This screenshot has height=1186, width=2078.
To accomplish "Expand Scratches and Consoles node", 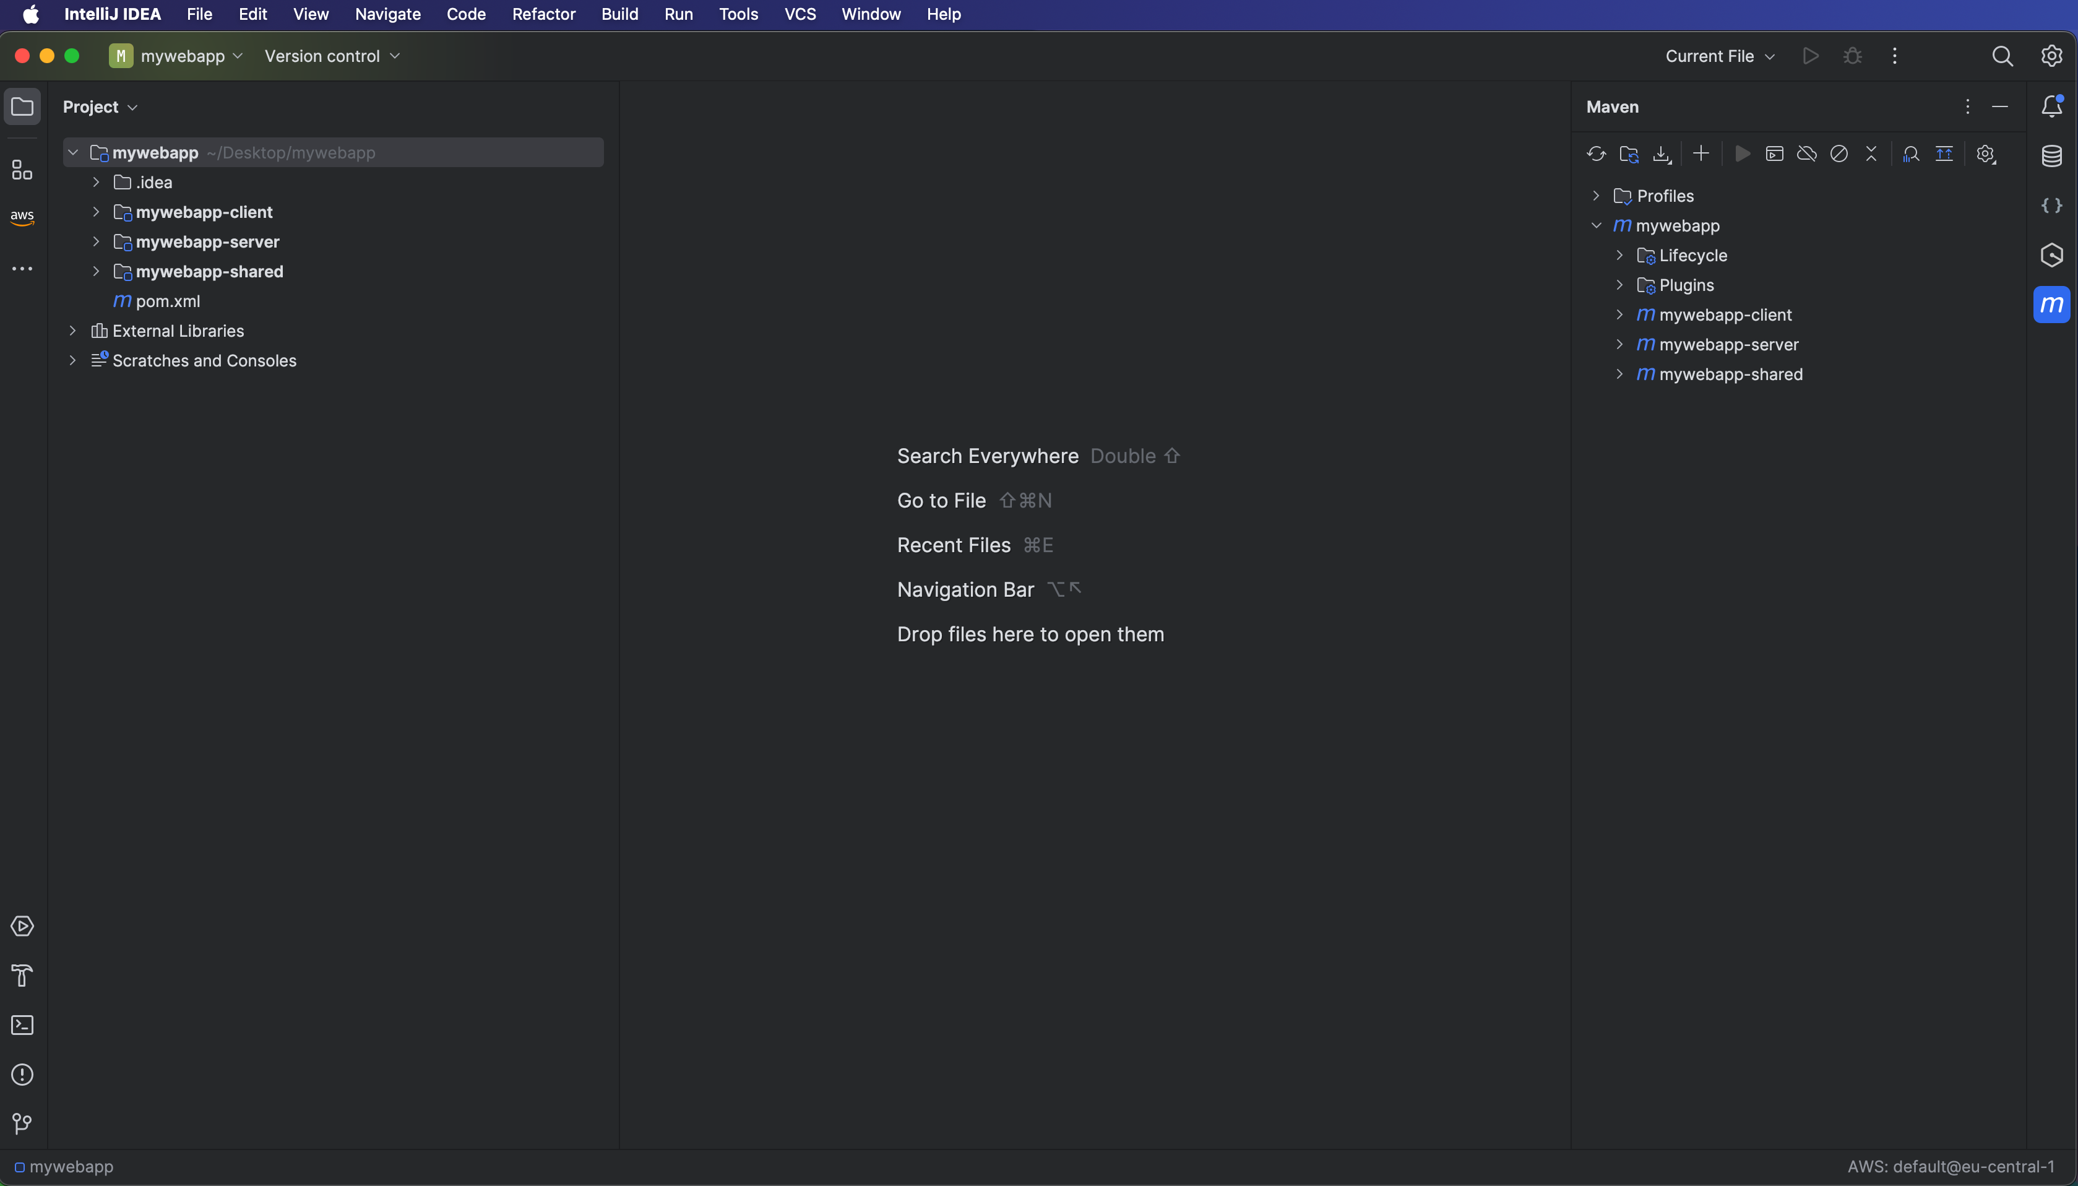I will (x=72, y=360).
